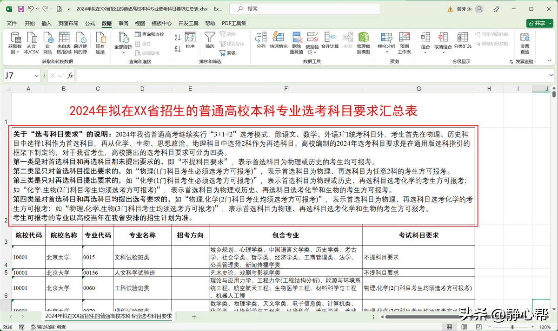Image resolution: width=558 pixels, height=331 pixels.
Task: Open the Get Data (获取数据) menu
Action: click(15, 43)
